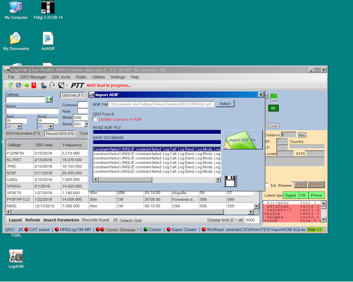The width and height of the screenshot is (353, 282).
Task: Click the Callsign input field
Action: 25,99
